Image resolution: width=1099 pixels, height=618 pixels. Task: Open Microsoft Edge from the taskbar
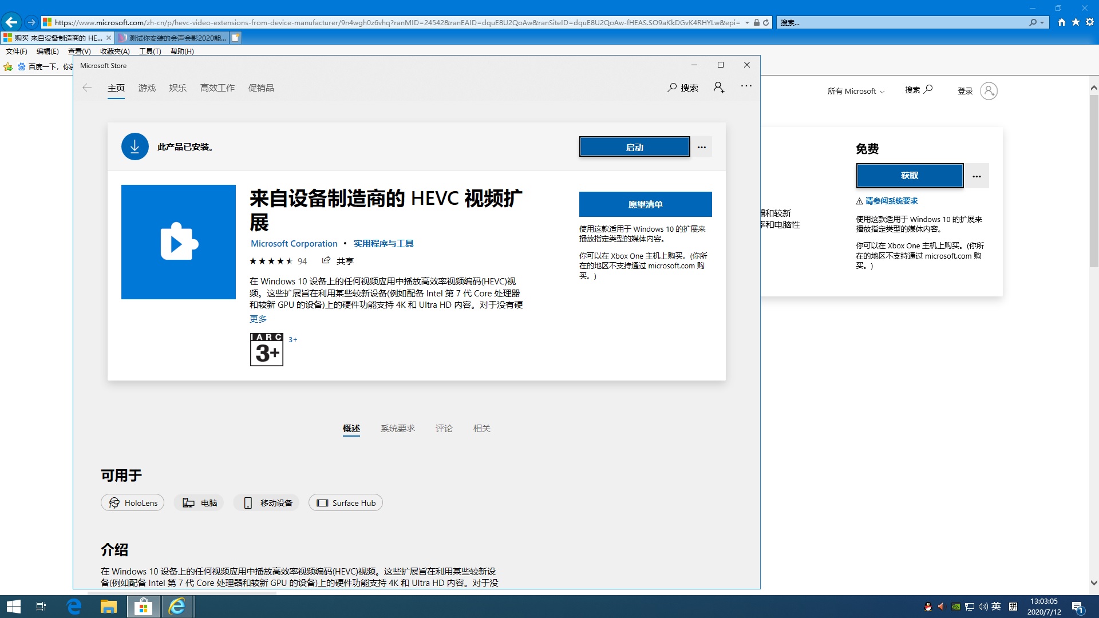click(74, 607)
